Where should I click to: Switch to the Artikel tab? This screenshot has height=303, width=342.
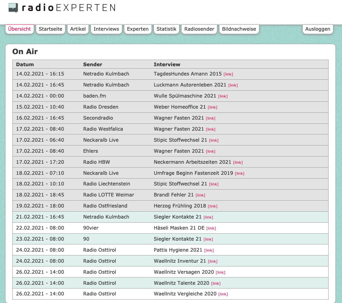pyautogui.click(x=78, y=29)
